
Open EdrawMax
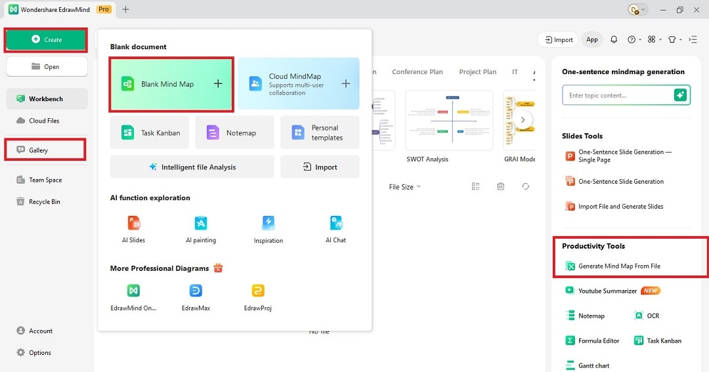[x=196, y=297]
